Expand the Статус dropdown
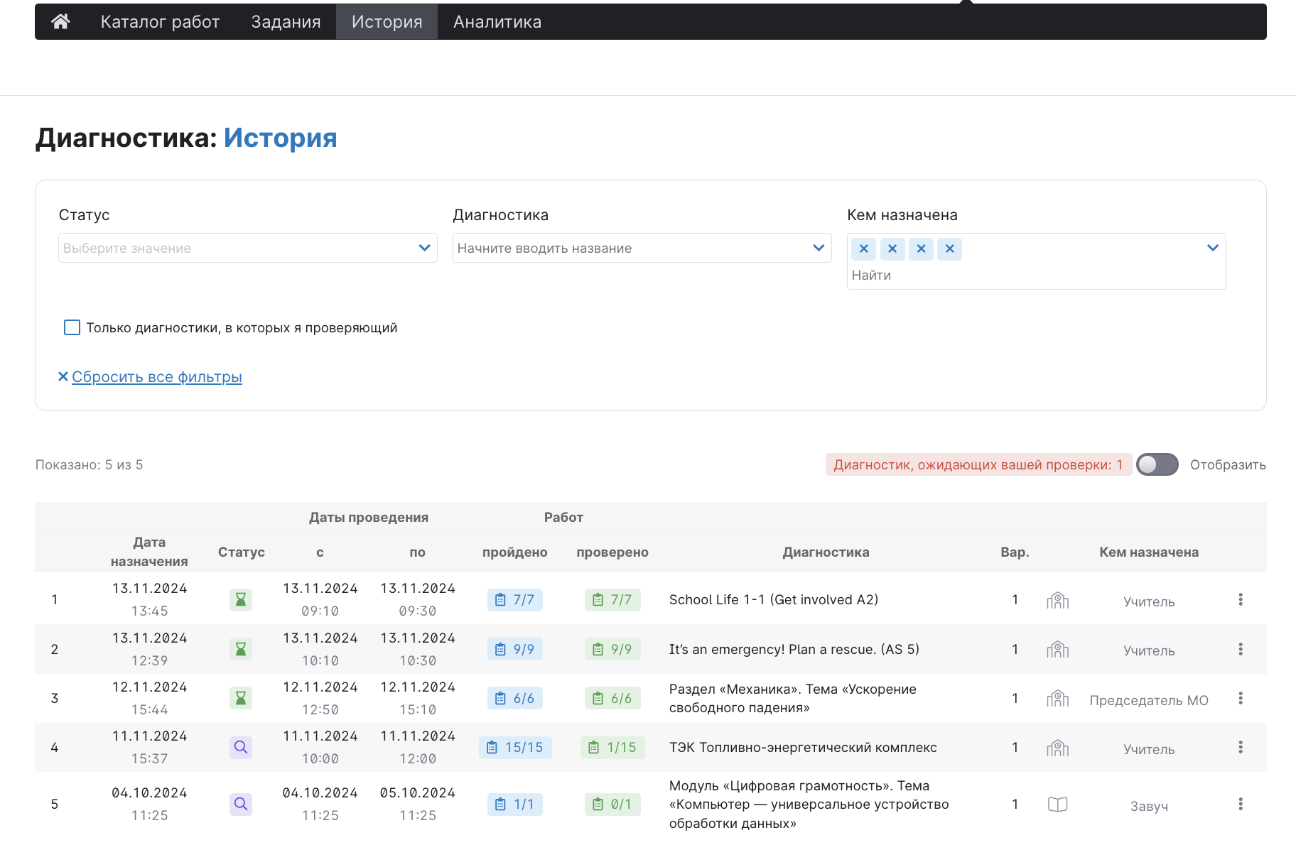The width and height of the screenshot is (1296, 845). click(x=424, y=248)
